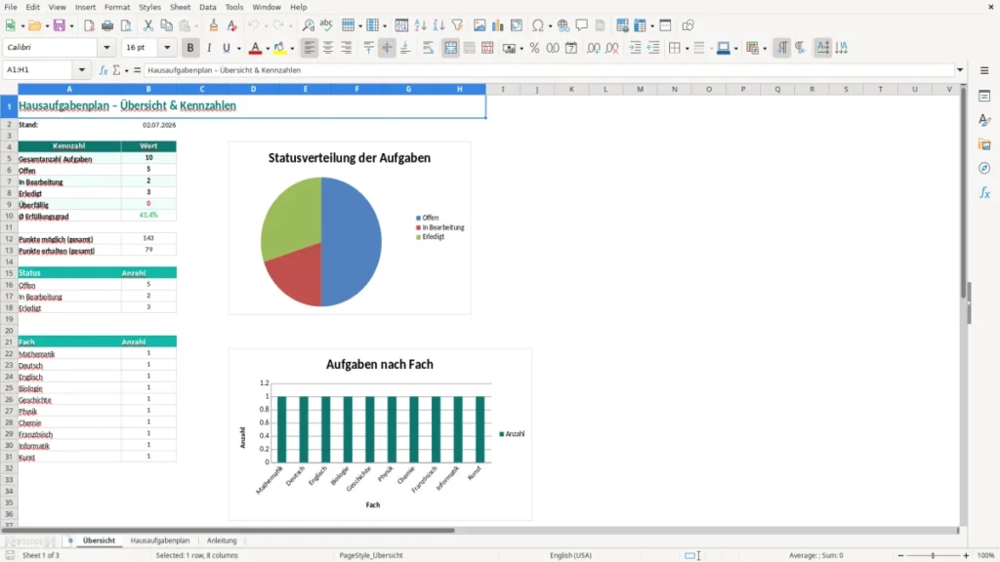Increase indent
This screenshot has width=1000, height=562.
pyautogui.click(x=635, y=48)
